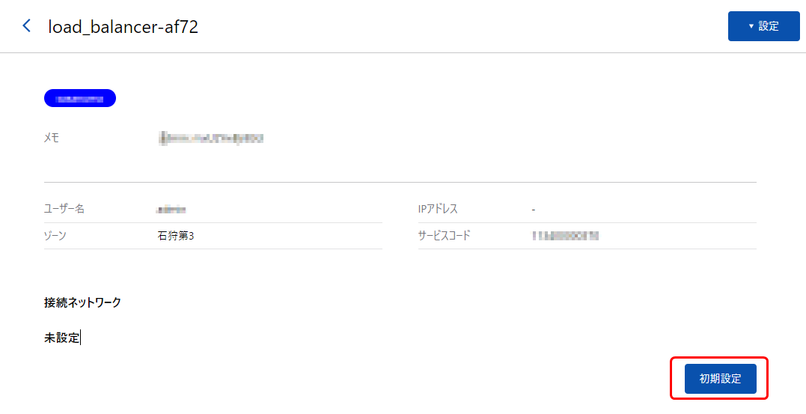
Task: Click the ユーザー名 label
Action: 64,210
